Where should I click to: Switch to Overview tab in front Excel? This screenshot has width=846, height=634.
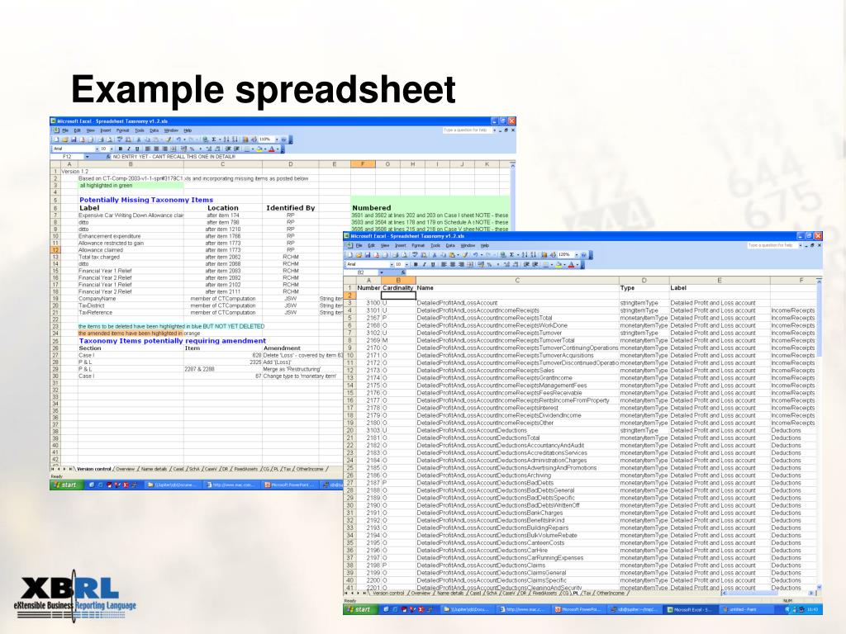coord(421,593)
